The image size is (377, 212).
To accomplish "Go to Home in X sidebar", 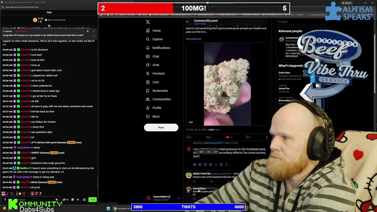I will point(153,31).
